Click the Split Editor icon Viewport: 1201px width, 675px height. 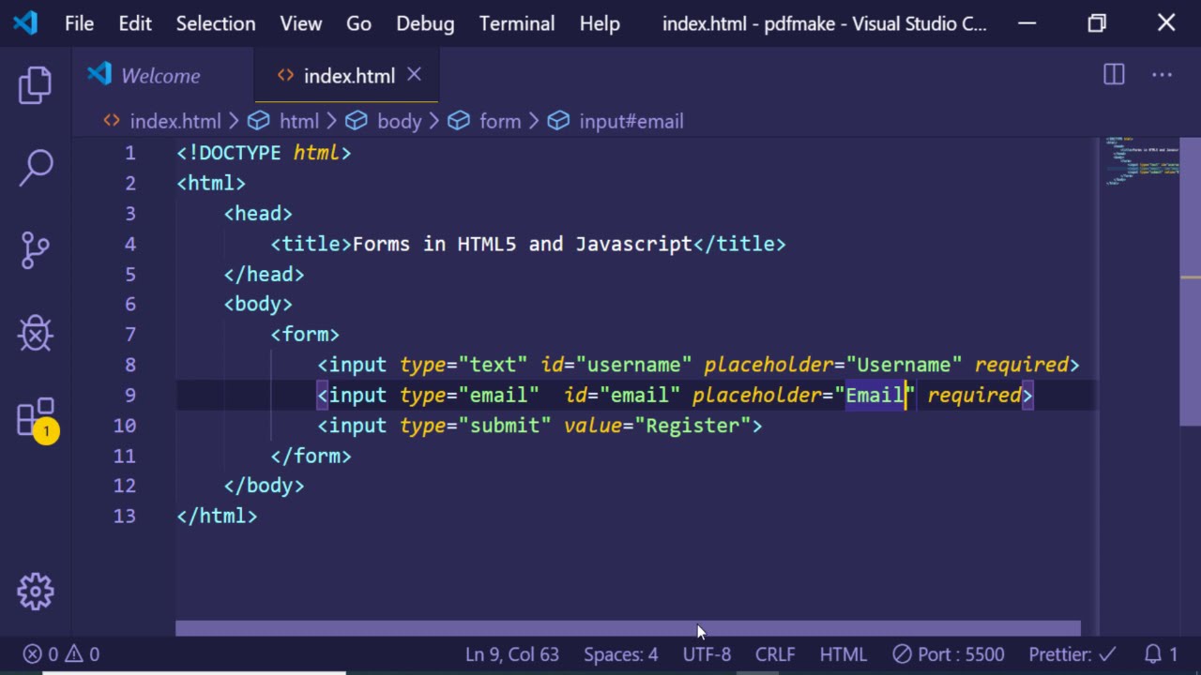pyautogui.click(x=1114, y=75)
